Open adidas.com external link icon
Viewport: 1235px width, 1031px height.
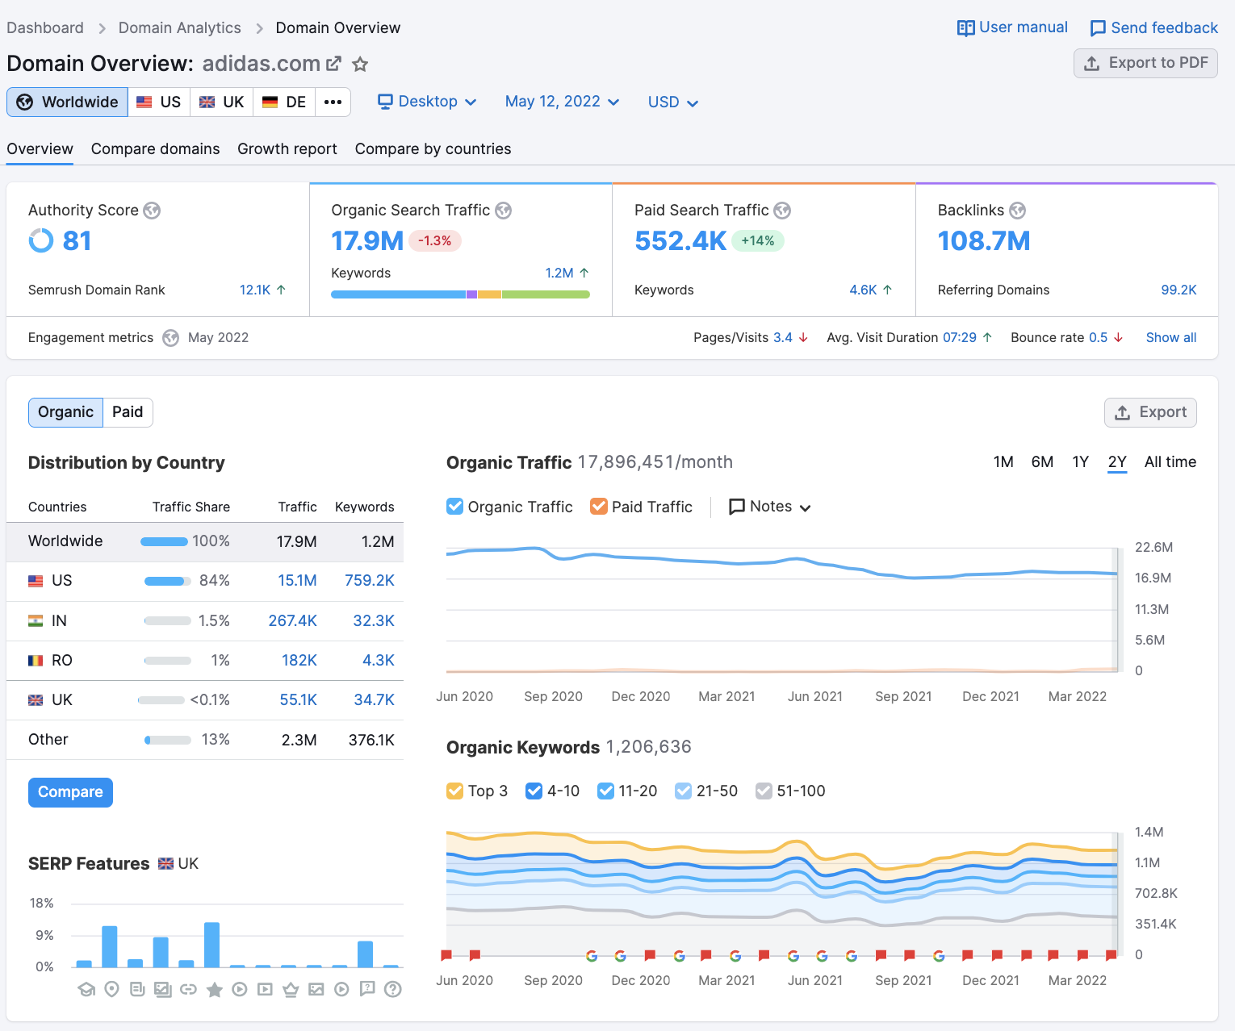(333, 64)
